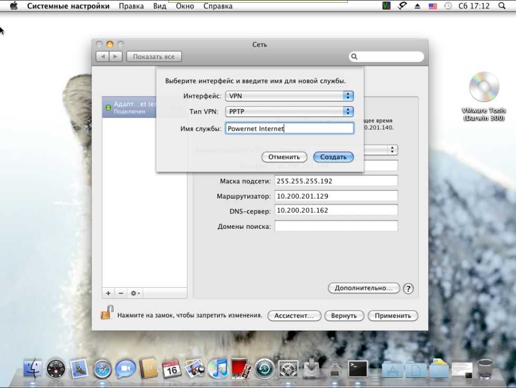This screenshot has width=516, height=388.
Task: Click the V icon in menu bar
Action: pyautogui.click(x=386, y=6)
